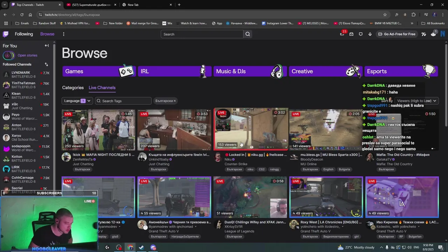Open Chrome from the taskbar

[x=130, y=247]
